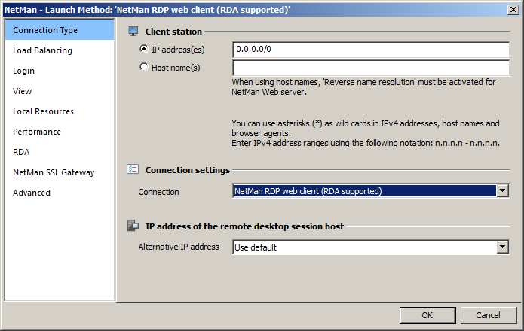Screen dimensions: 524x331
Task: Click the Host name(s) text field
Action: tap(372, 68)
